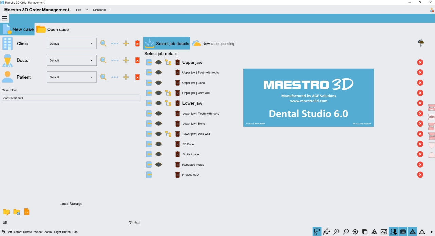Open the Snapshot dropdown menu
This screenshot has width=435, height=236.
102,10
